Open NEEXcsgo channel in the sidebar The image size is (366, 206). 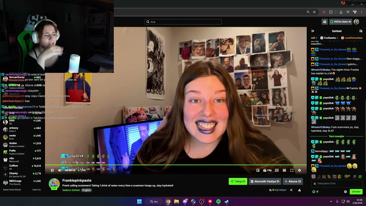pos(21,182)
